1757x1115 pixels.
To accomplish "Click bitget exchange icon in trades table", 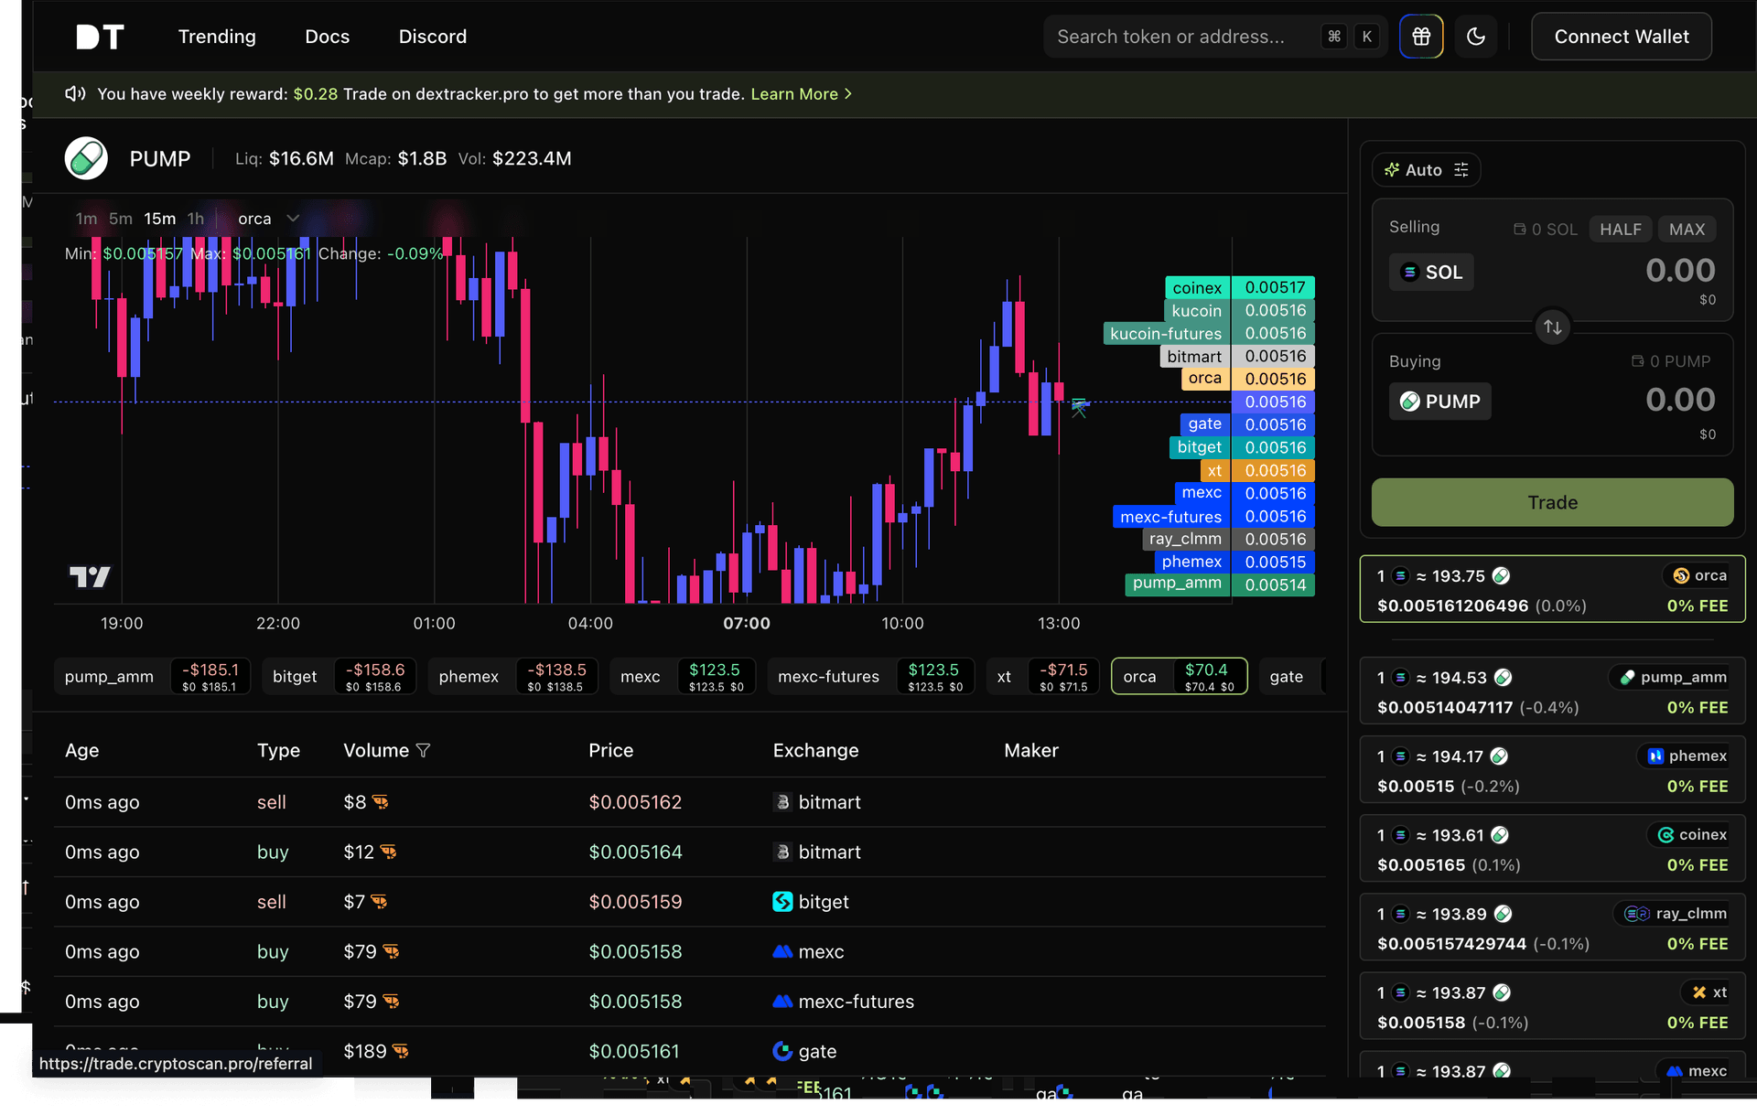I will click(782, 902).
